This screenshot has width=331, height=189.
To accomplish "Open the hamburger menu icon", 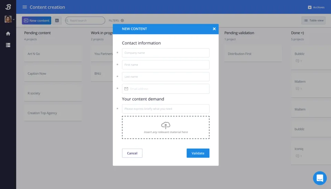I will [x=24, y=7].
